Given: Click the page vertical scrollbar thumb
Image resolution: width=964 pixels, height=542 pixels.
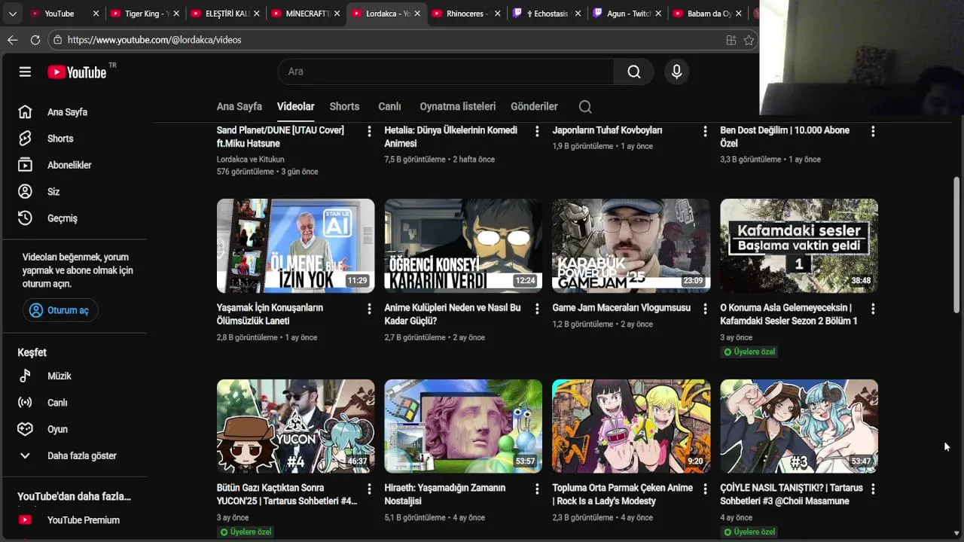Looking at the screenshot, I should click(957, 245).
